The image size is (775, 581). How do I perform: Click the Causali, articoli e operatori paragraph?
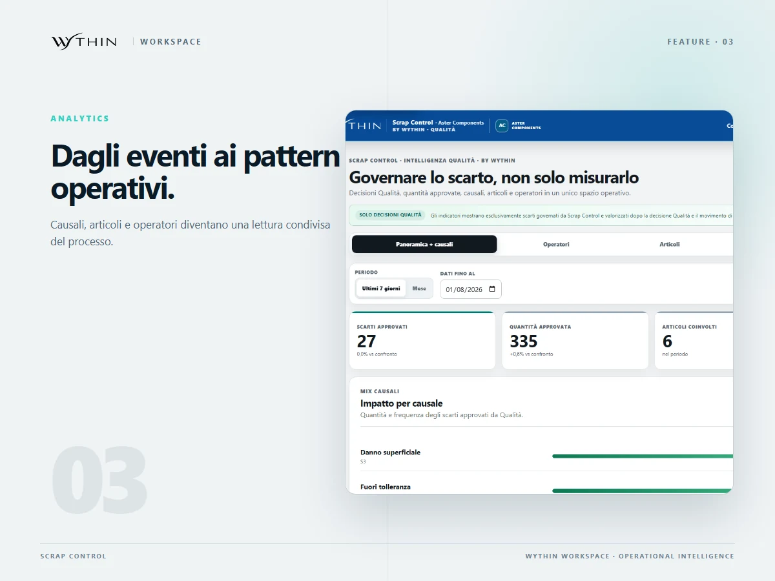pos(191,233)
